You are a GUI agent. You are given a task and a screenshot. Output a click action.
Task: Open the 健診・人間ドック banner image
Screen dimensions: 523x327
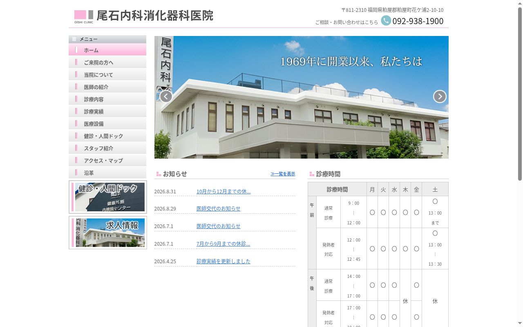(x=108, y=197)
